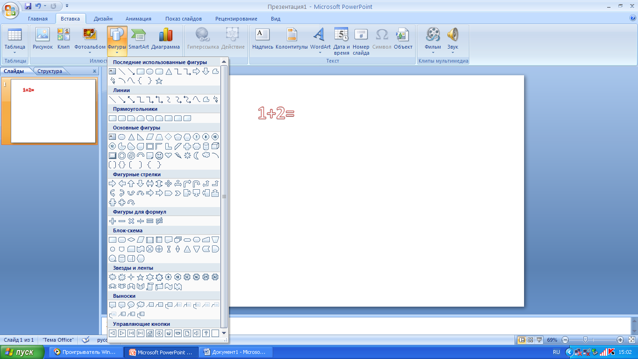Open the WordArt dropdown gallery
Image resolution: width=638 pixels, height=359 pixels.
tap(320, 52)
